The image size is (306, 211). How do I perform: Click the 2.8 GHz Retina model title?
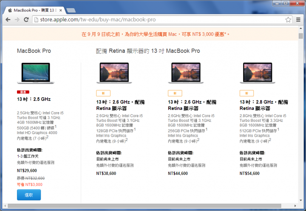pos(264,105)
